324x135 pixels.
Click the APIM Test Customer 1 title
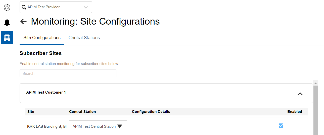46,92
